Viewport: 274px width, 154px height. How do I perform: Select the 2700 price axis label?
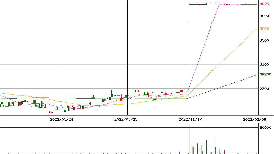point(264,89)
